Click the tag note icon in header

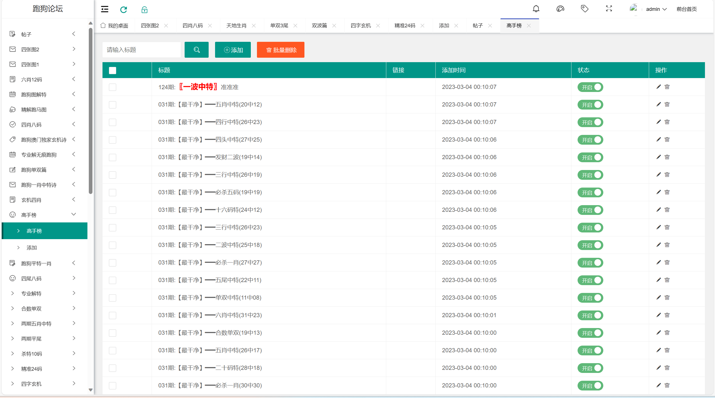[584, 9]
